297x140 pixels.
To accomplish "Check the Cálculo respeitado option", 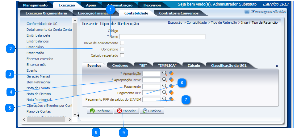I will pyautogui.click(x=122, y=55).
